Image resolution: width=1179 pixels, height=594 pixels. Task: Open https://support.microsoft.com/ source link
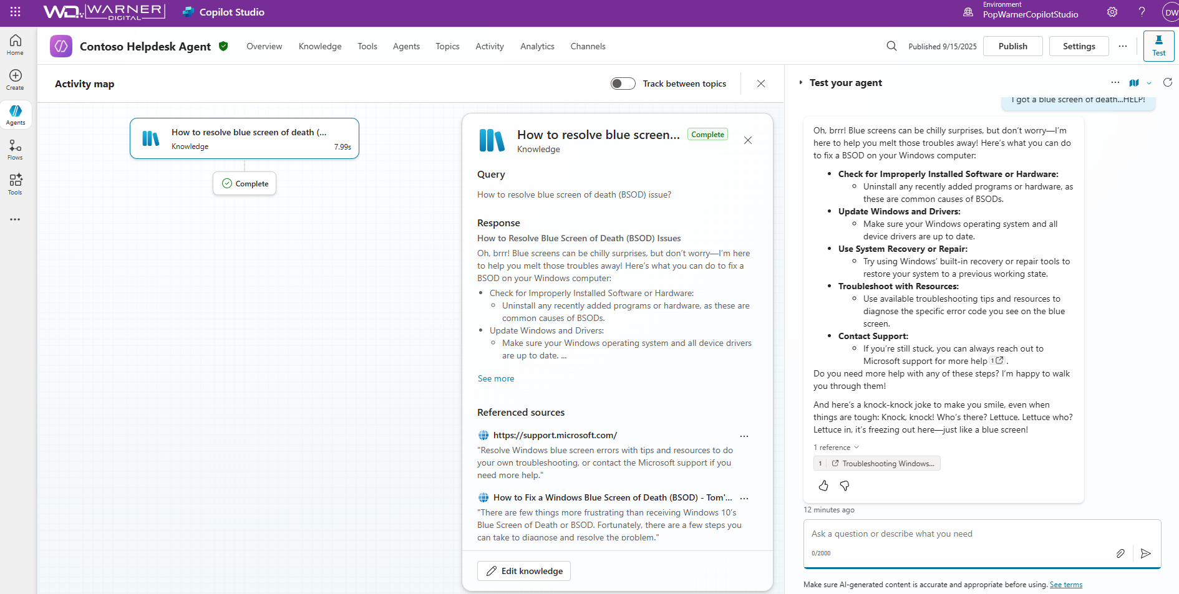(x=555, y=435)
